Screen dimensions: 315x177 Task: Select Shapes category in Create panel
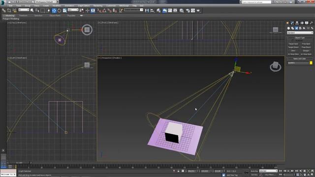pyautogui.click(x=292, y=28)
